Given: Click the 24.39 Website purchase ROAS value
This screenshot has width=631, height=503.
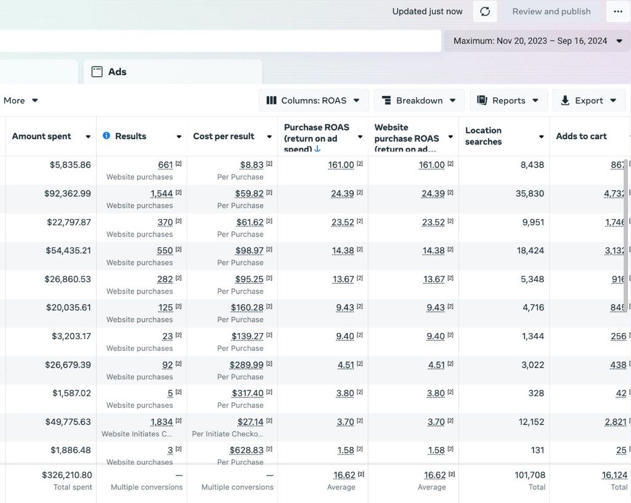Looking at the screenshot, I should click(x=433, y=193).
